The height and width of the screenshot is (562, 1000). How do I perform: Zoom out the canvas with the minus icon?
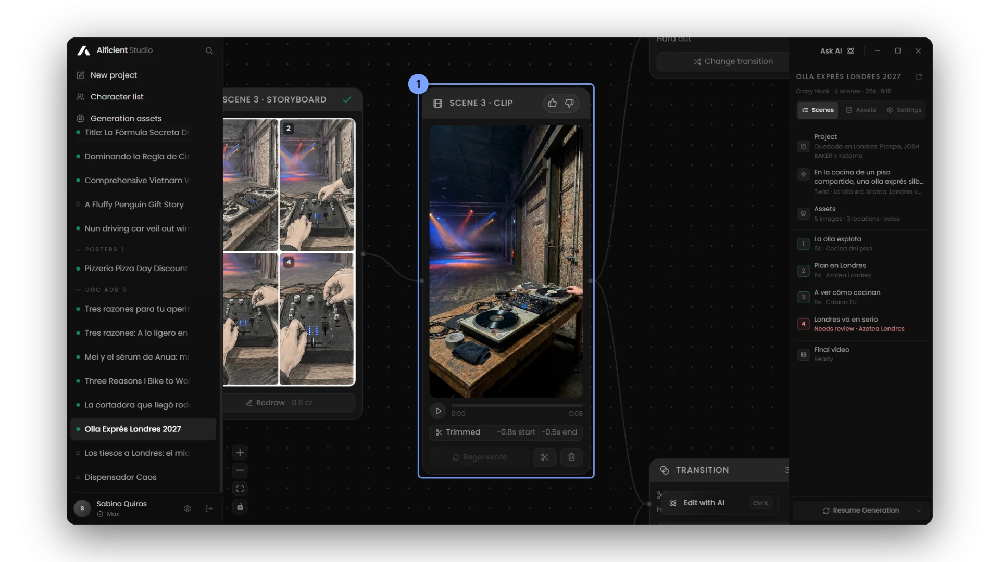click(240, 470)
